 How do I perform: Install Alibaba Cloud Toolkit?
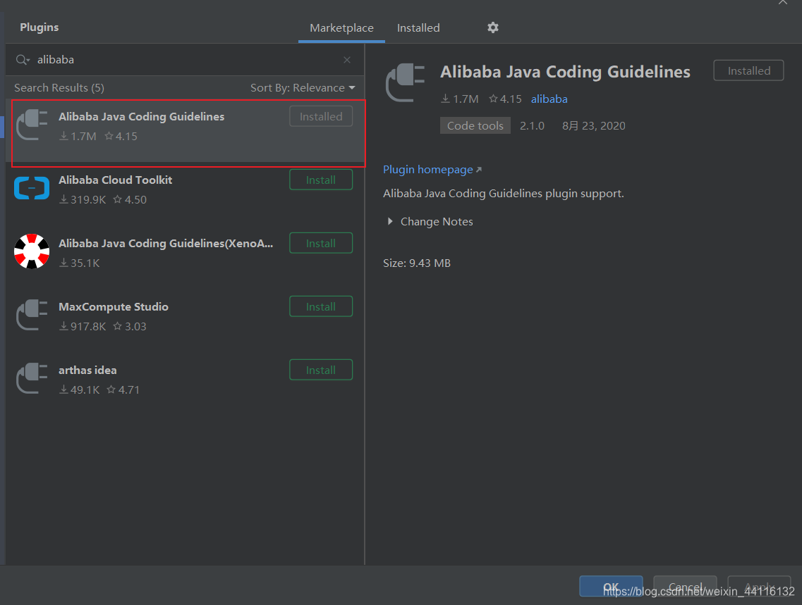[321, 180]
